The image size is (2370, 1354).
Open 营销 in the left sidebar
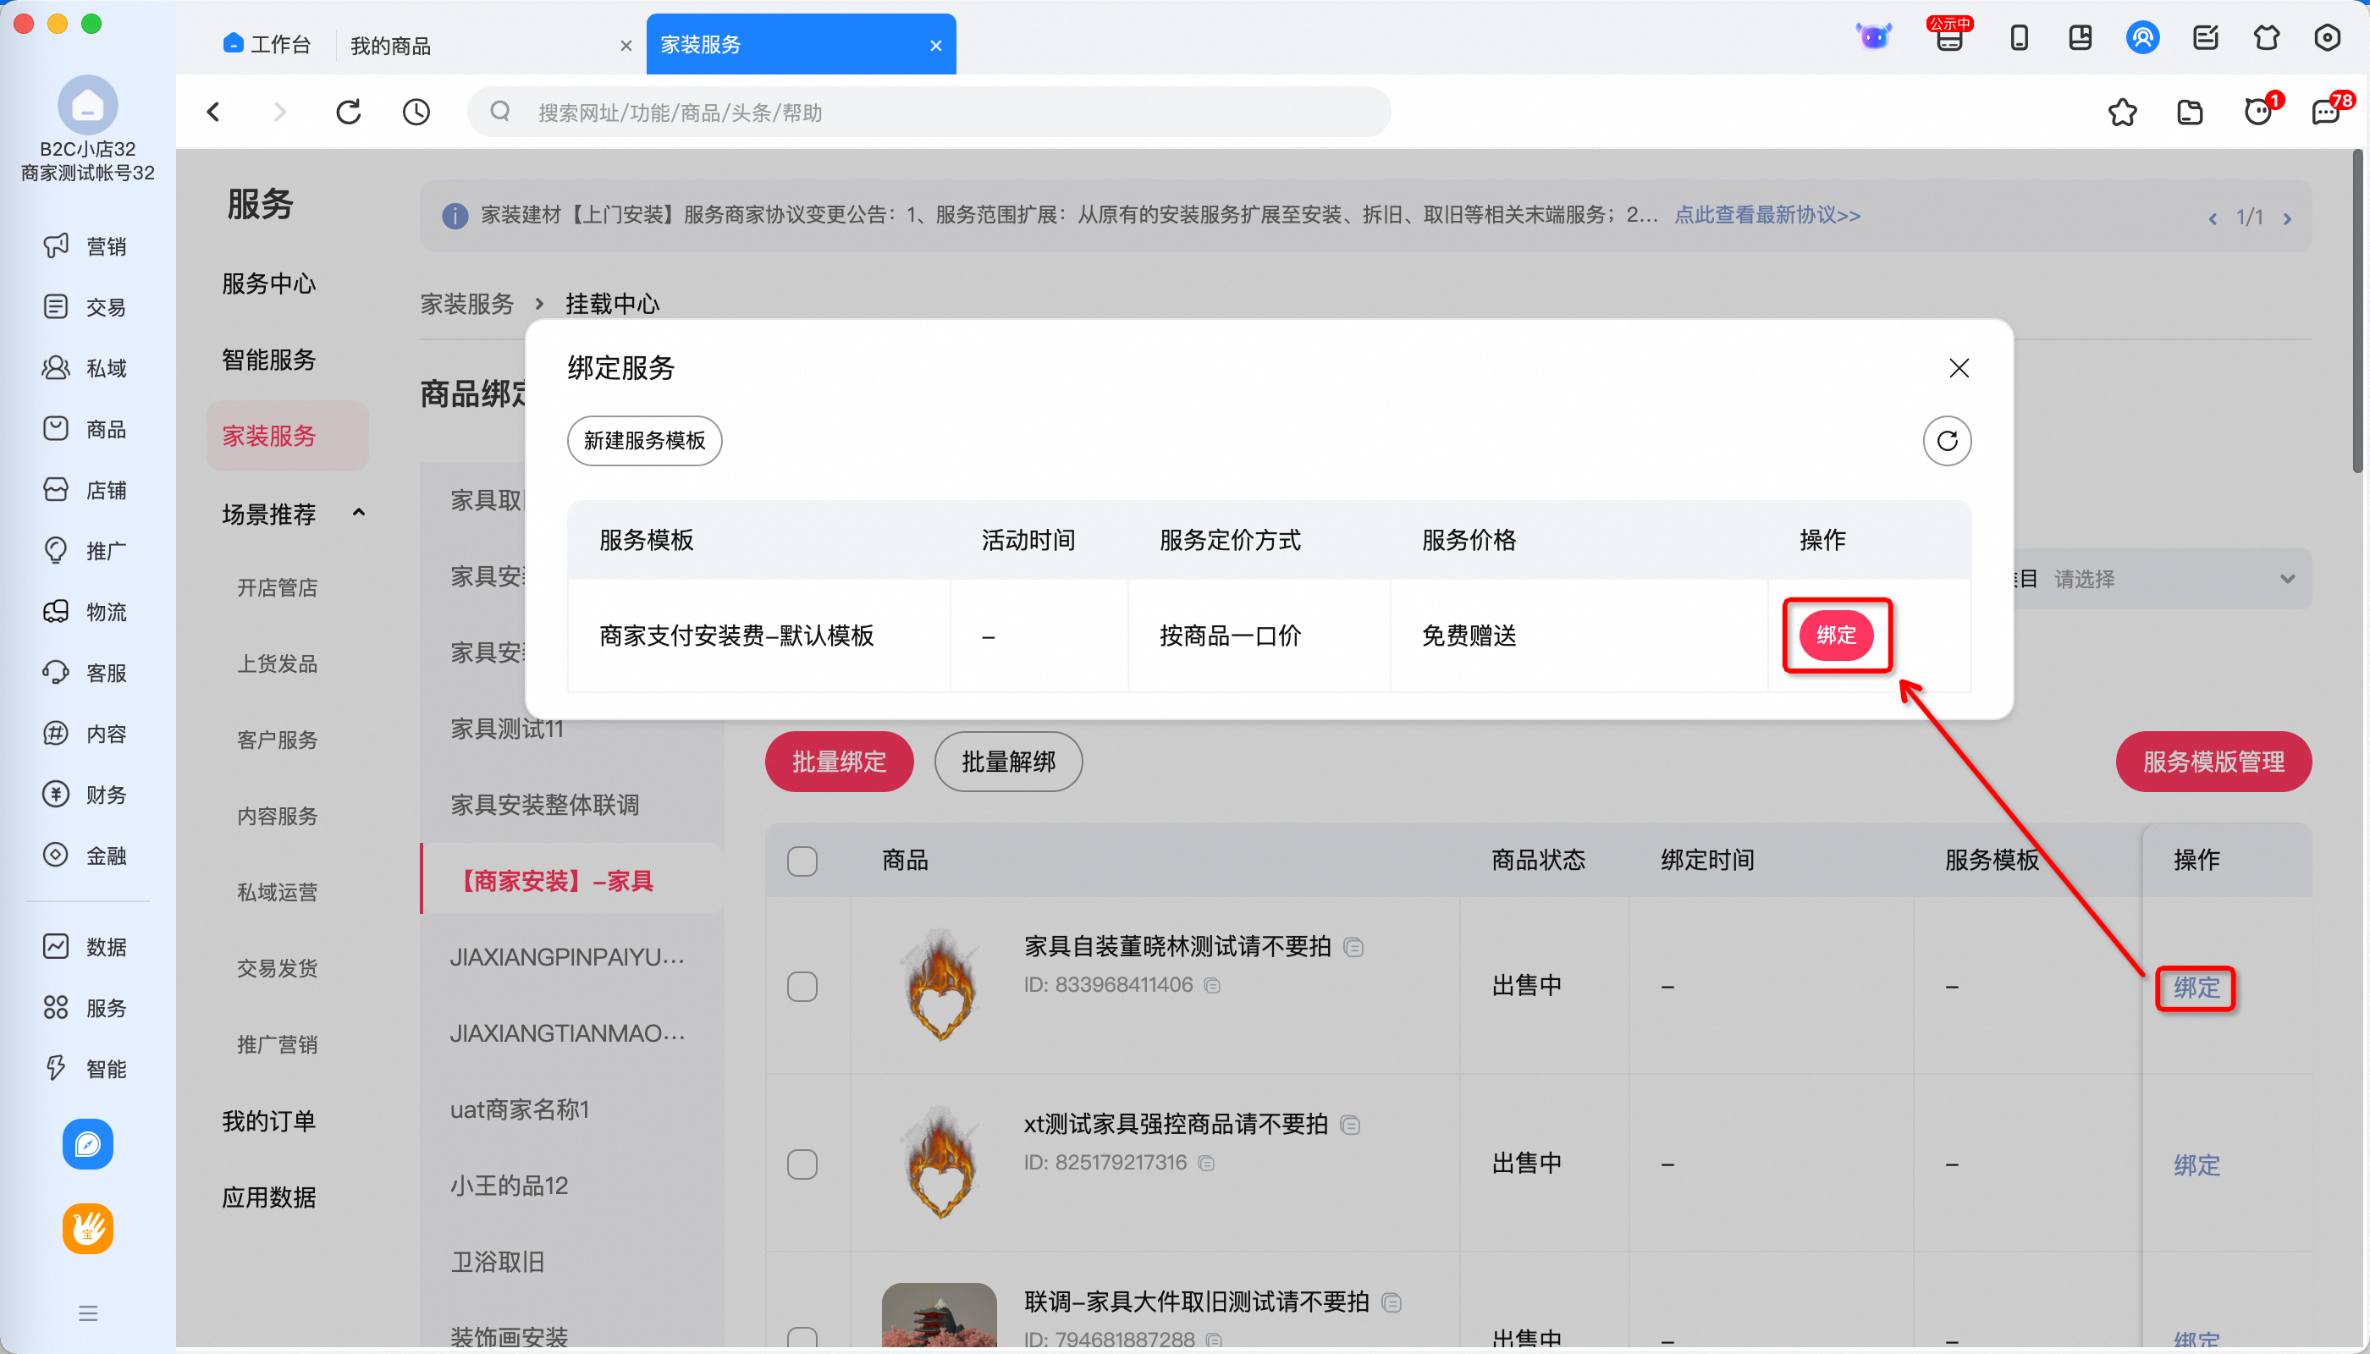click(x=85, y=246)
